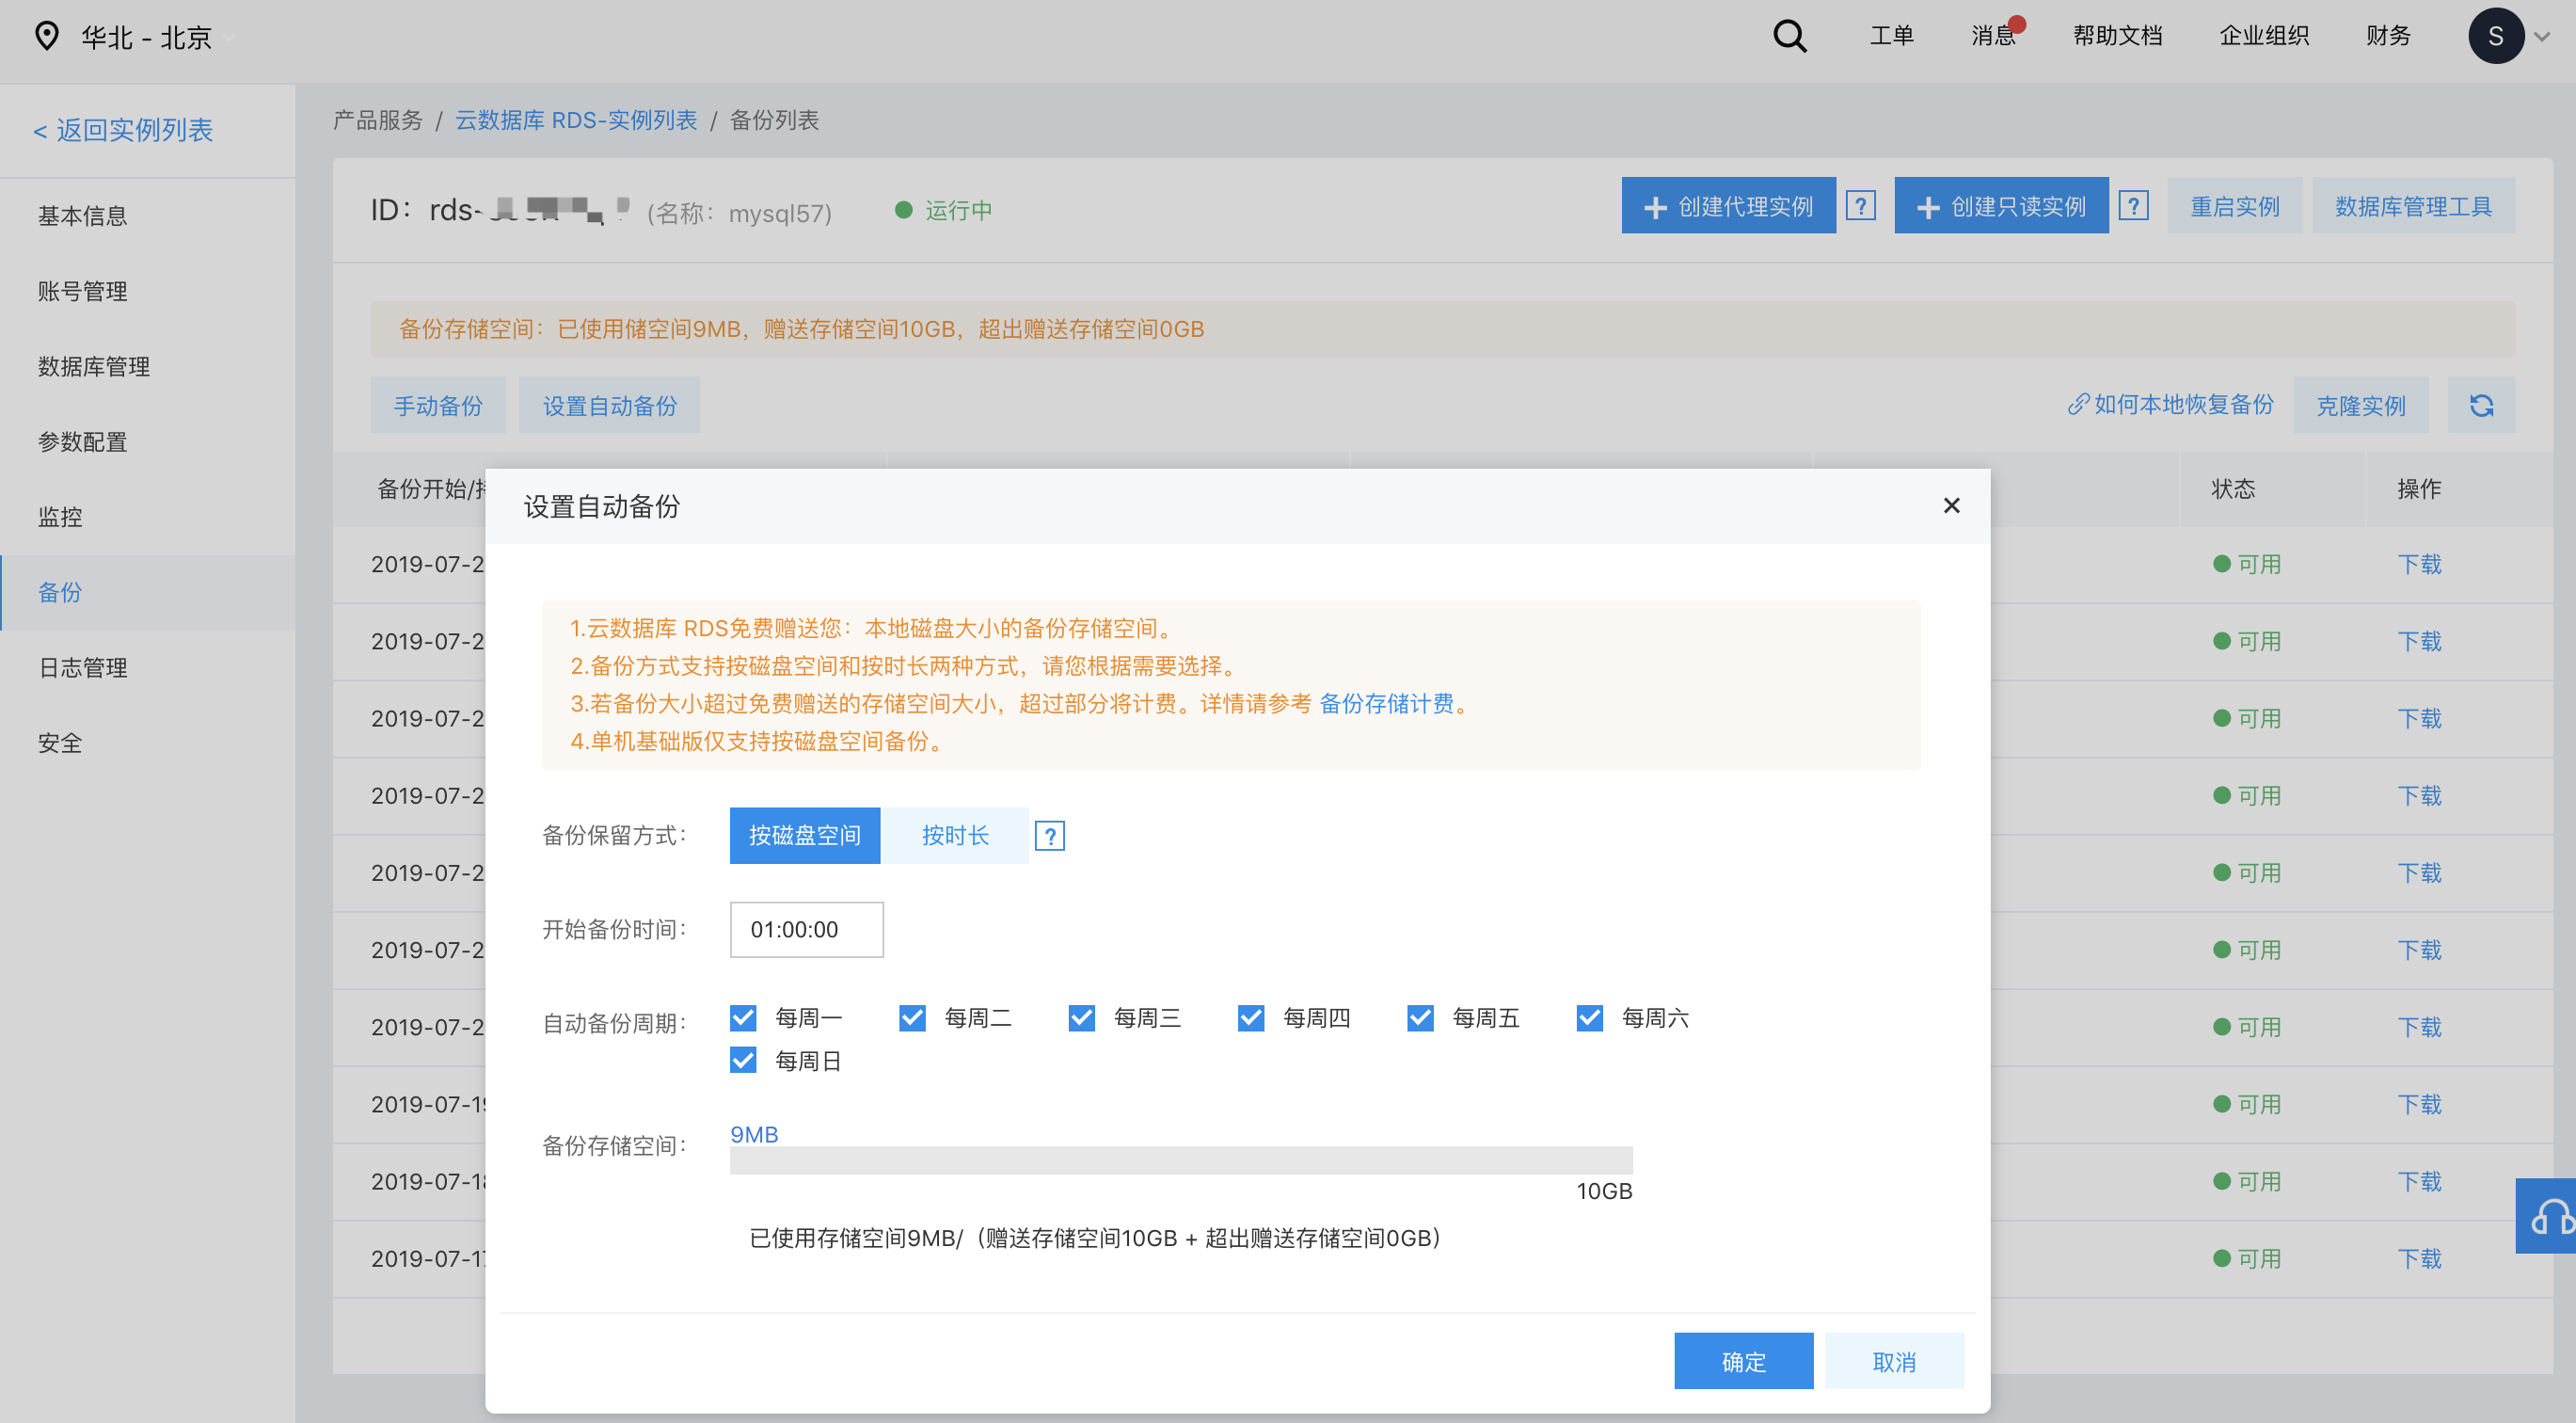Uncheck 每周一 checkbox

(x=743, y=1018)
